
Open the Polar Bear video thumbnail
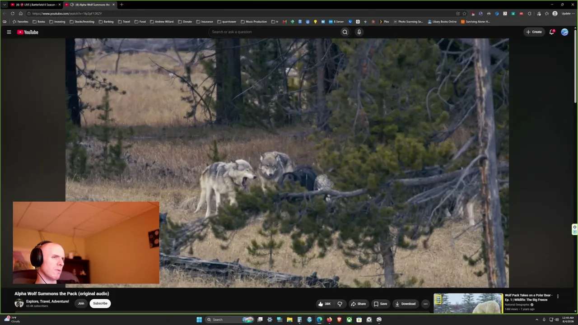tap(468, 303)
